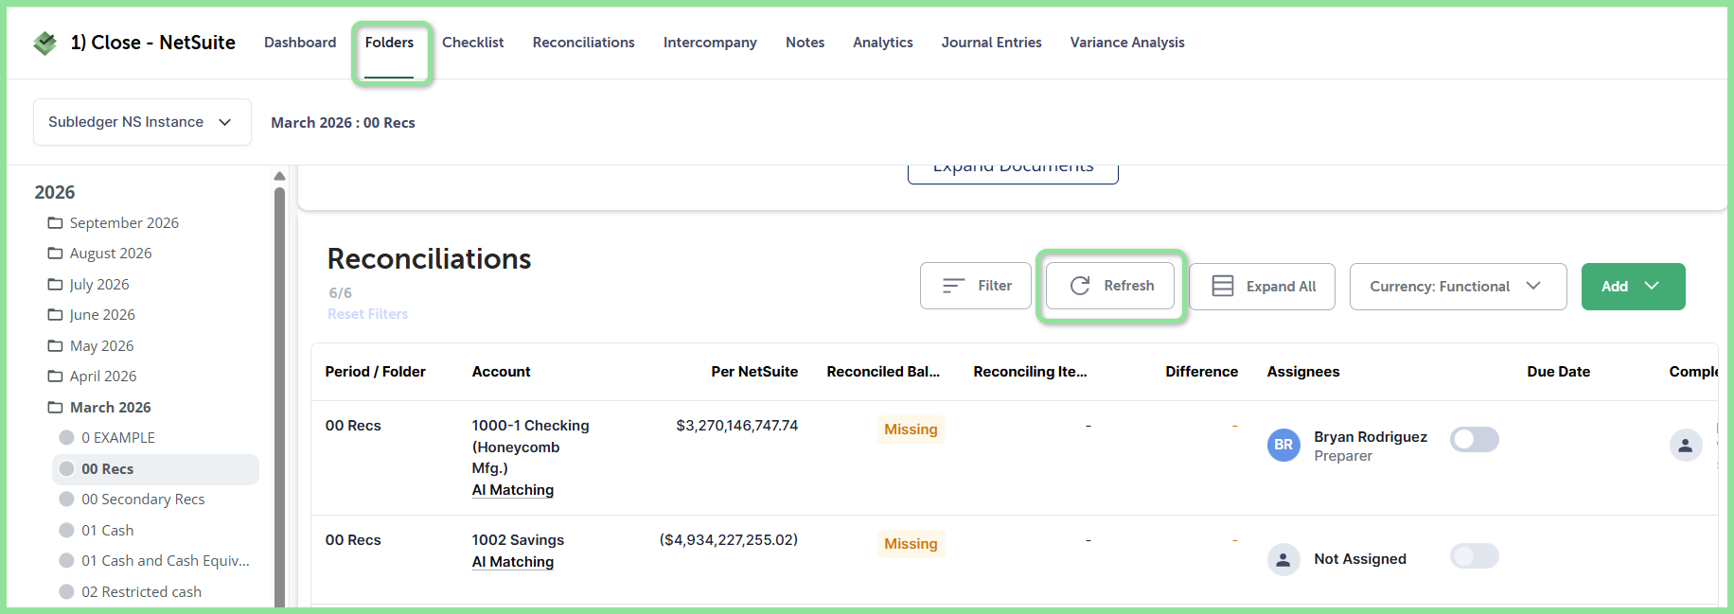Viewport: 1734px width, 614px height.
Task: Select the 0 EXAMPLE subfolder
Action: click(117, 438)
